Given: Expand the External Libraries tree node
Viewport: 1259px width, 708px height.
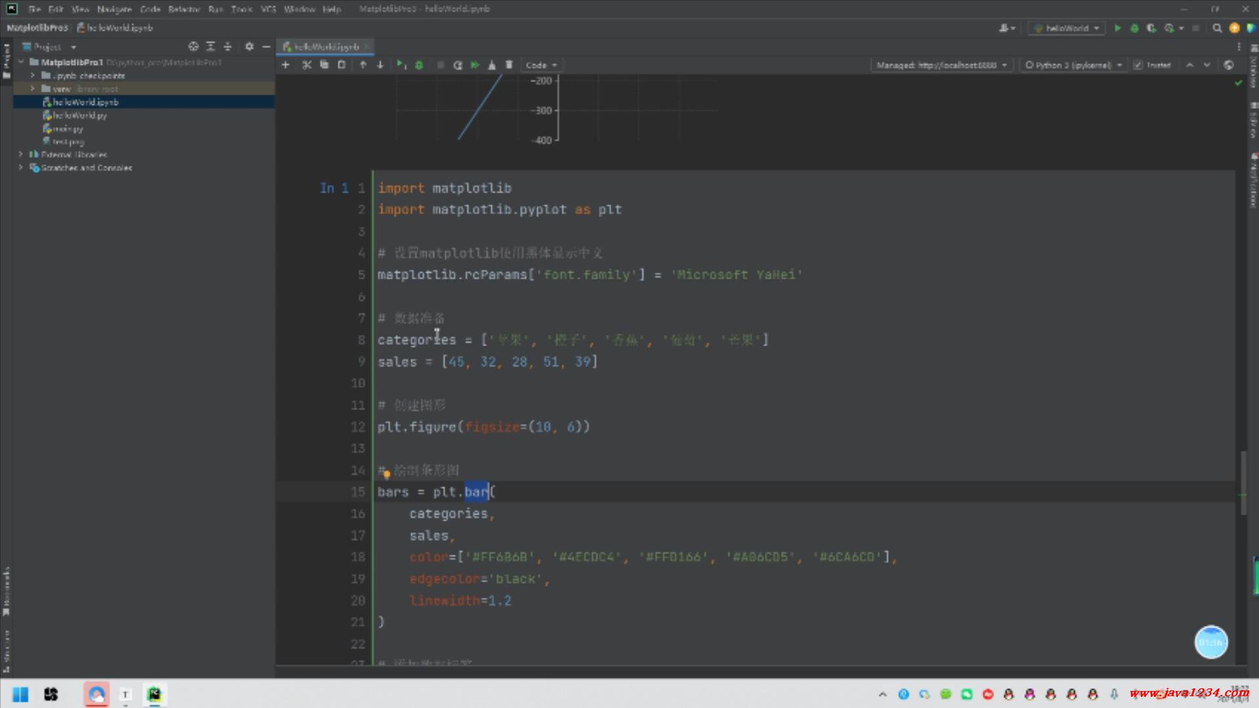Looking at the screenshot, I should pos(21,155).
